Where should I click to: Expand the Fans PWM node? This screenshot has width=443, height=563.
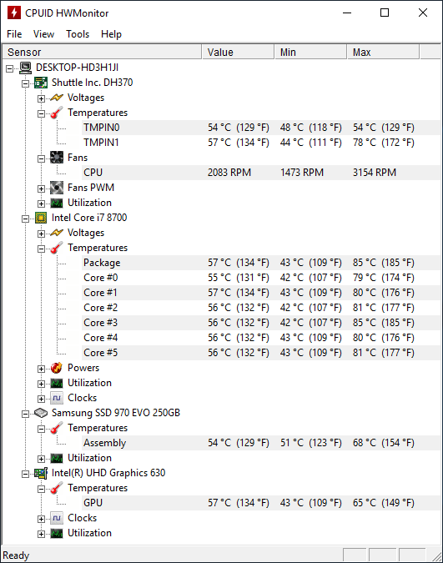(42, 189)
